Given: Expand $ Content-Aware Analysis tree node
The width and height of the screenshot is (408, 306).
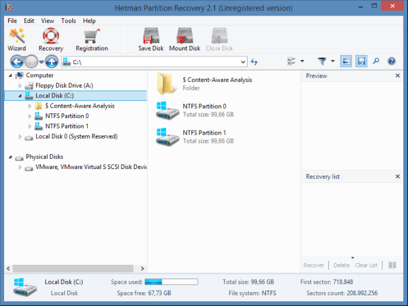Looking at the screenshot, I should coord(30,106).
